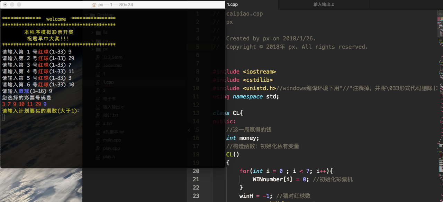Click 'namespace std;' in the code
Viewport: 443px width, 202px height.
pos(256,97)
